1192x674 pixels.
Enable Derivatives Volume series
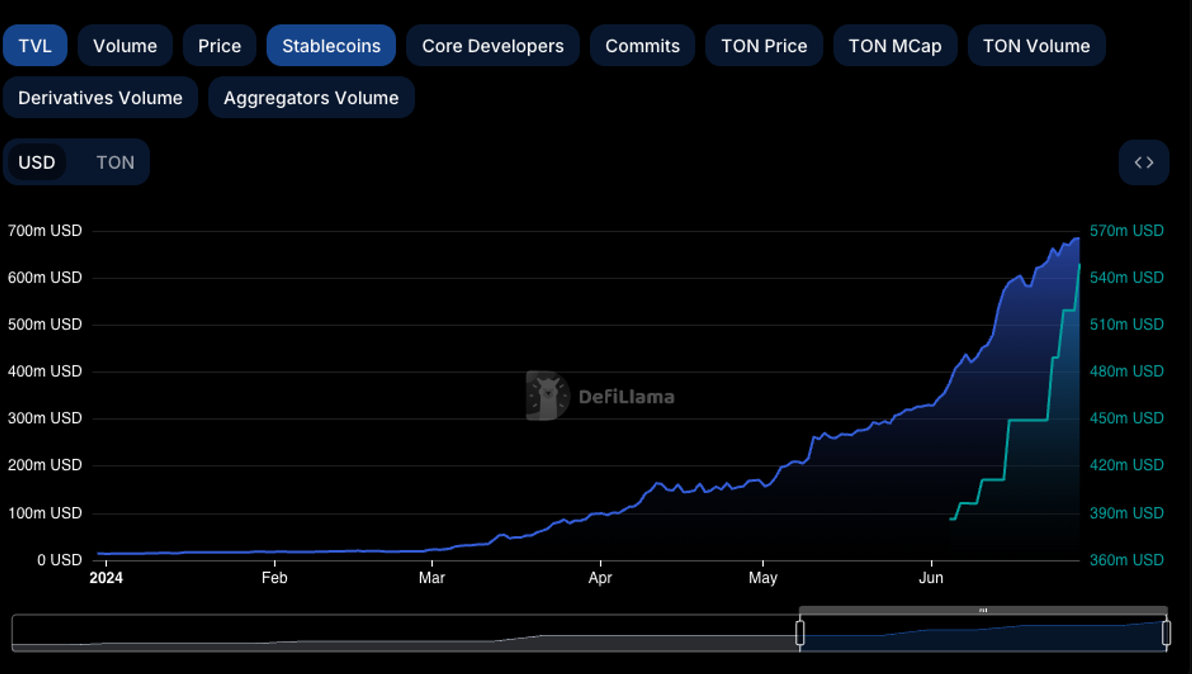(x=100, y=98)
